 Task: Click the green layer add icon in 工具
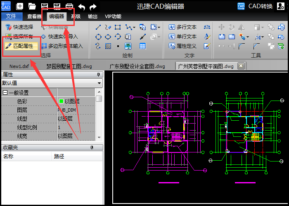(281, 46)
